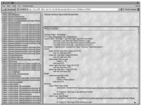Click the left frame's vertical scrollbar
141x106 pixels.
click(x=41, y=58)
